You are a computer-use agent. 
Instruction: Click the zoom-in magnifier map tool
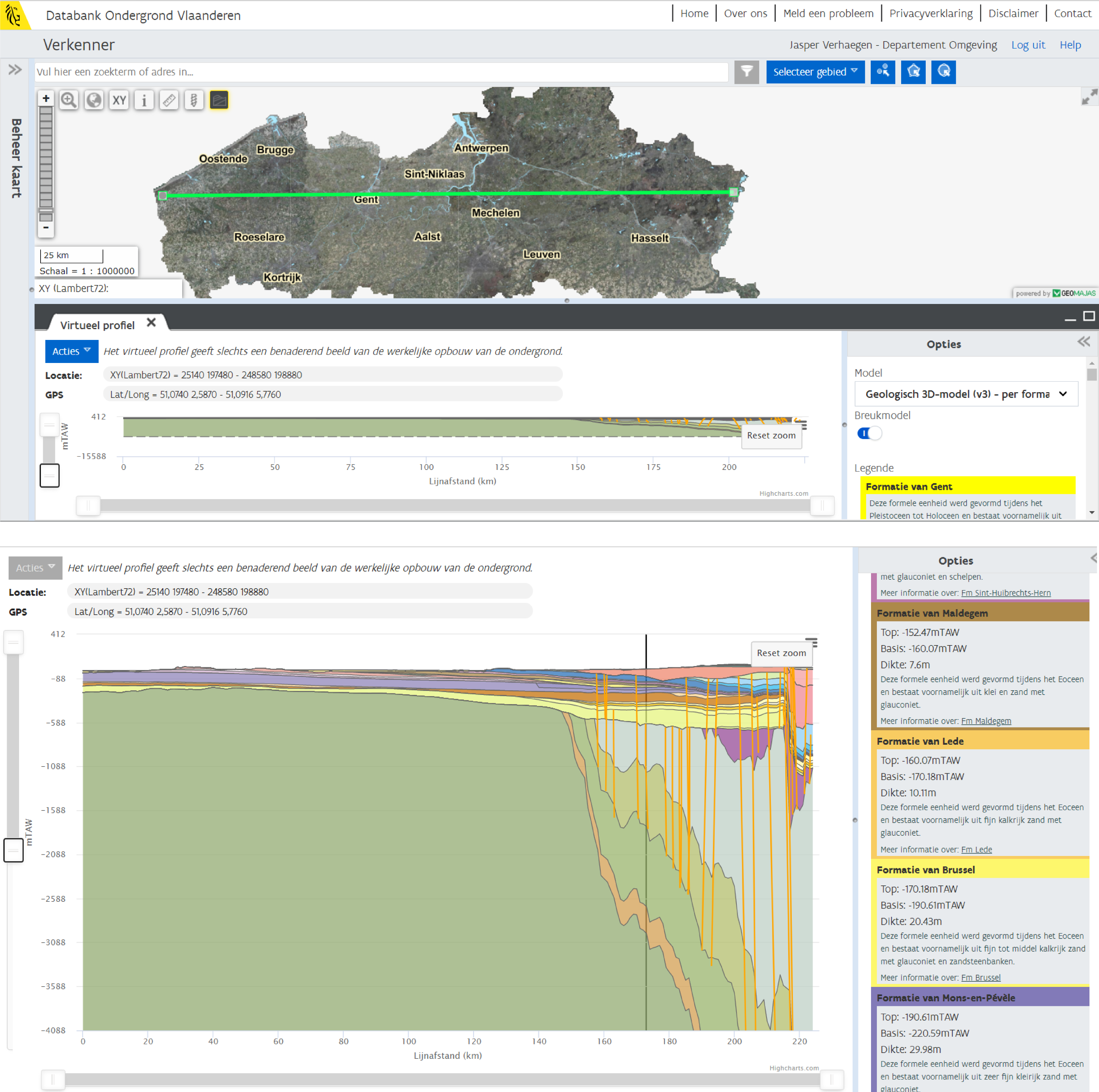click(x=69, y=100)
